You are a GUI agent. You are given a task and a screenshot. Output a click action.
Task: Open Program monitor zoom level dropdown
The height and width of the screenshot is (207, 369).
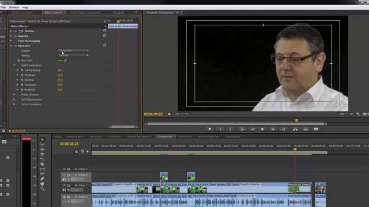click(x=182, y=114)
